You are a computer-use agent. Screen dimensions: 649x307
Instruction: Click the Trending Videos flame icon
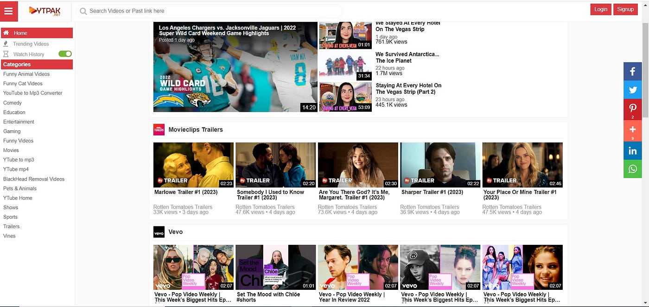6,44
